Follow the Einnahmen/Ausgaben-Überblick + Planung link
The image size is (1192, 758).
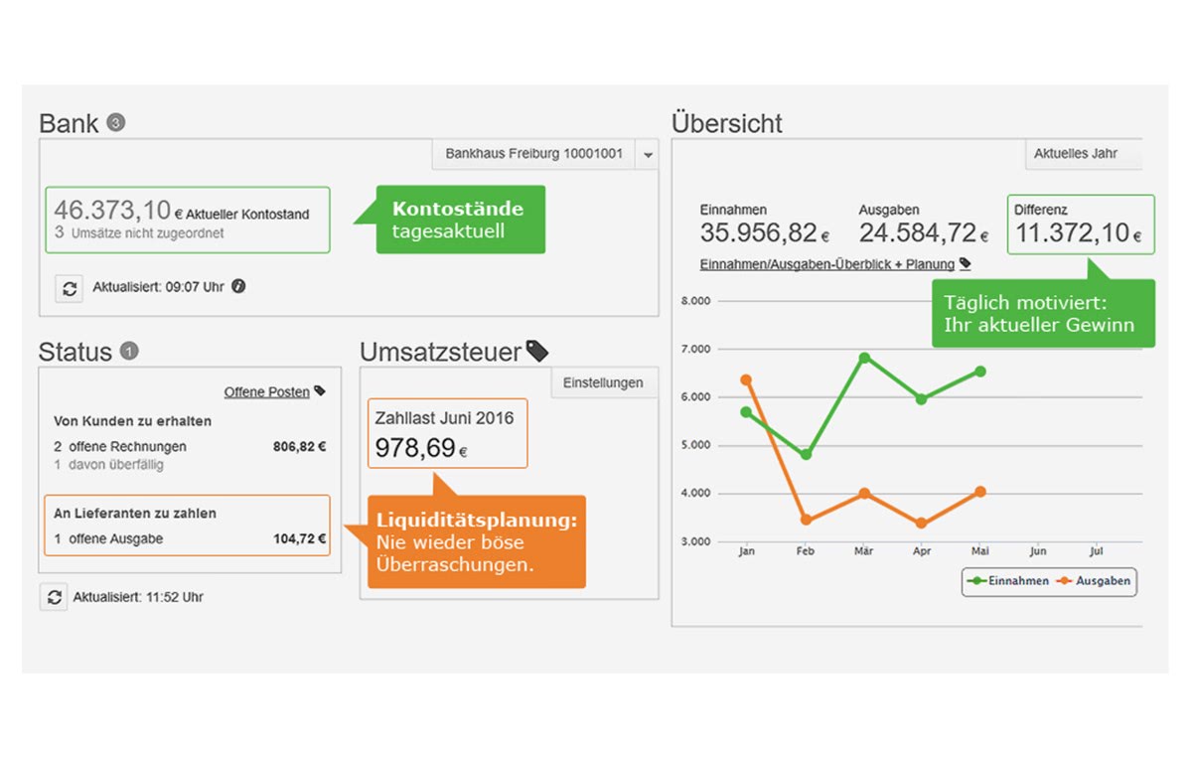point(826,264)
